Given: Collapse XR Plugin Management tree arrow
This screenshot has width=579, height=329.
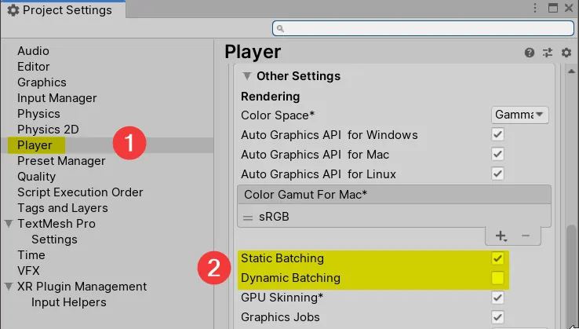Looking at the screenshot, I should point(9,287).
